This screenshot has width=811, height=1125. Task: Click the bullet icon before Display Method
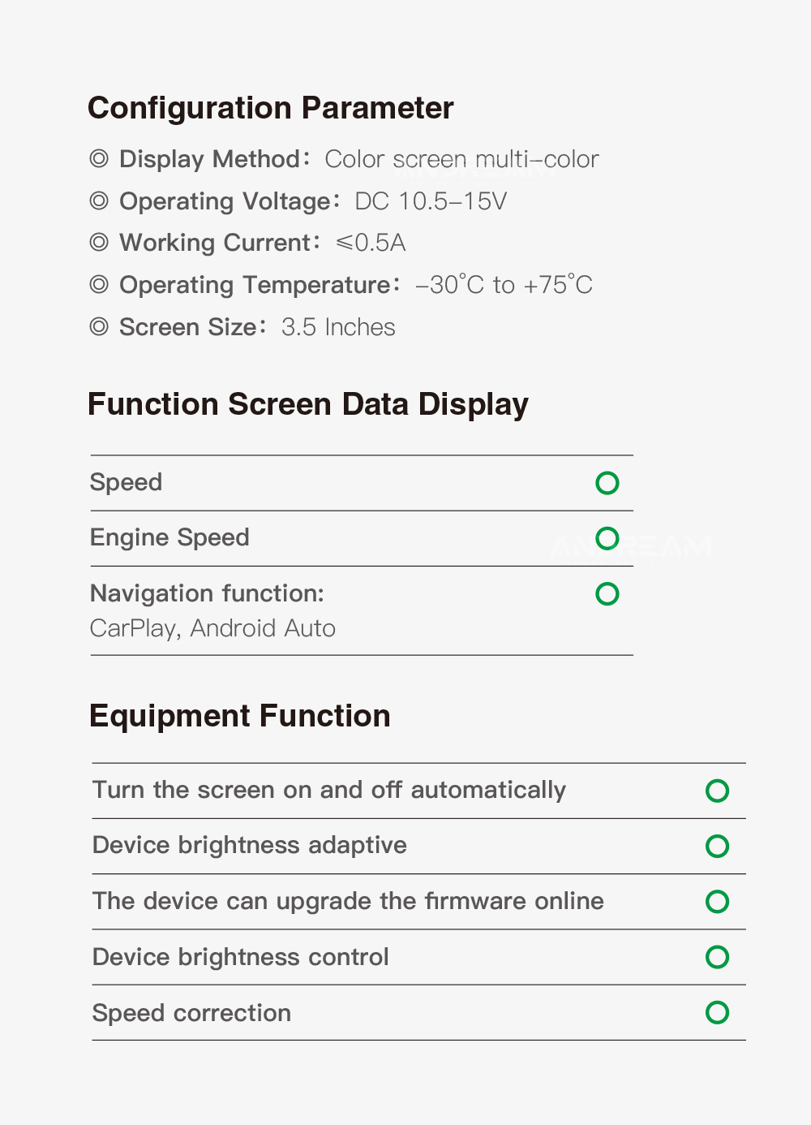99,159
